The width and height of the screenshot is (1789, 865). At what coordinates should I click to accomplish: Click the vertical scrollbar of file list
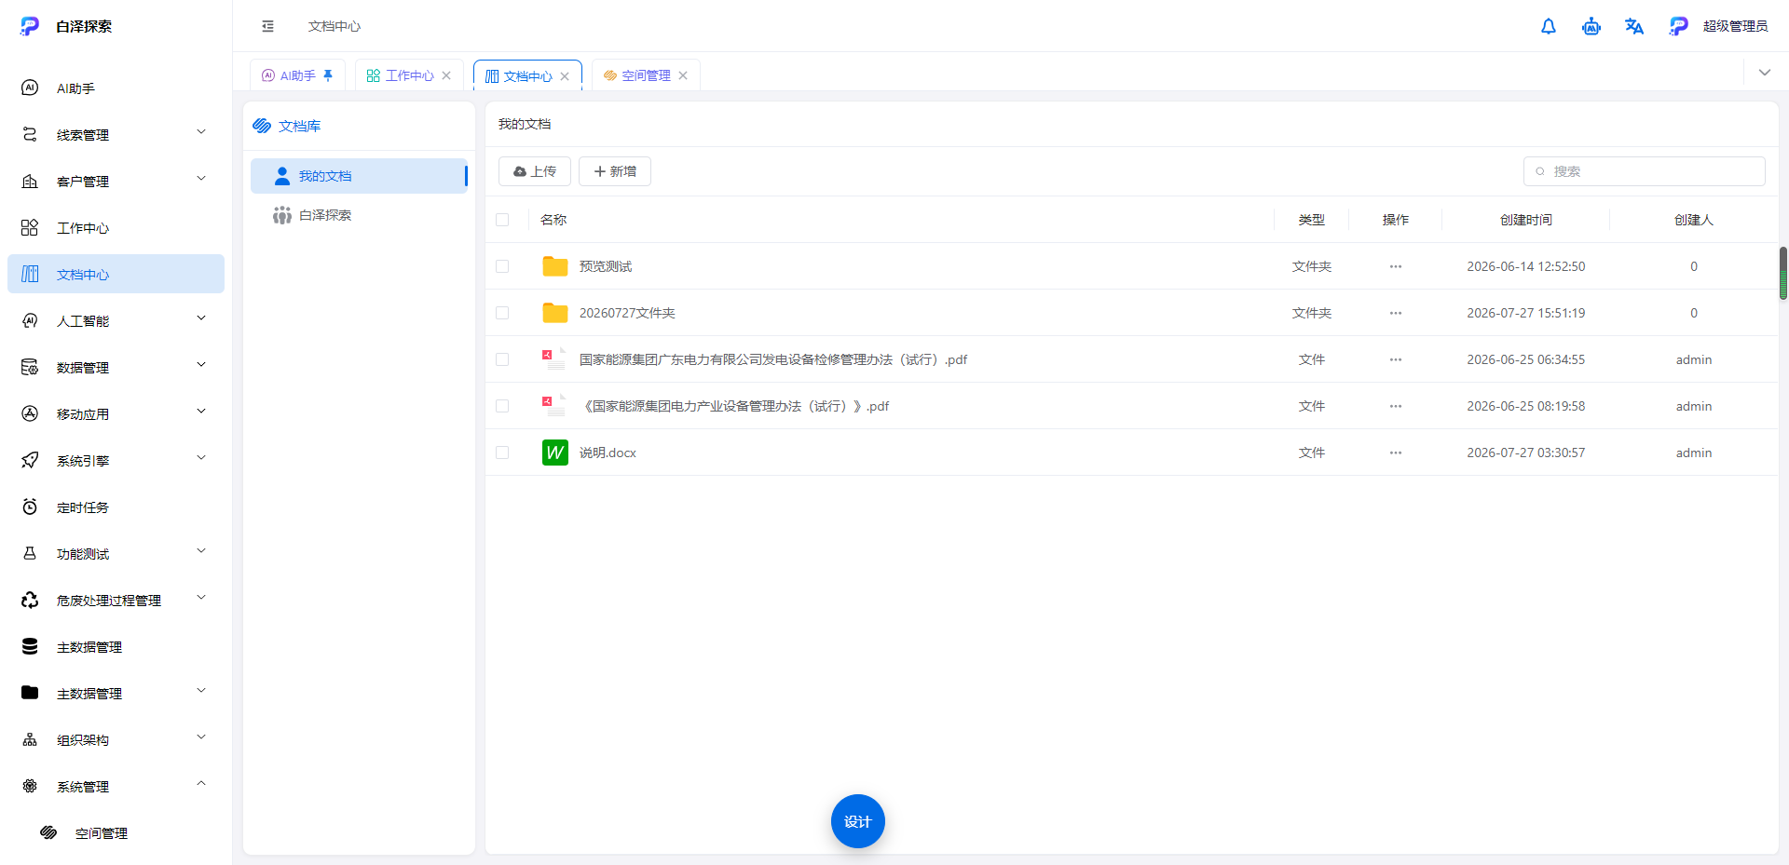point(1783,274)
